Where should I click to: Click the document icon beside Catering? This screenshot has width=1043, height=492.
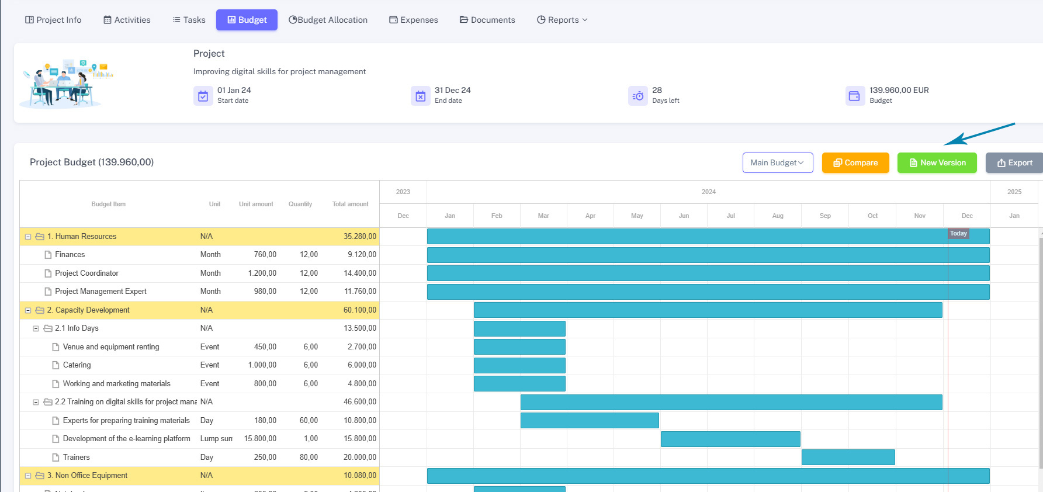[56, 365]
